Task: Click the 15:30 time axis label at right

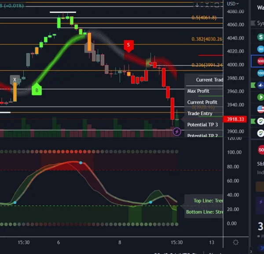Action: (176, 242)
